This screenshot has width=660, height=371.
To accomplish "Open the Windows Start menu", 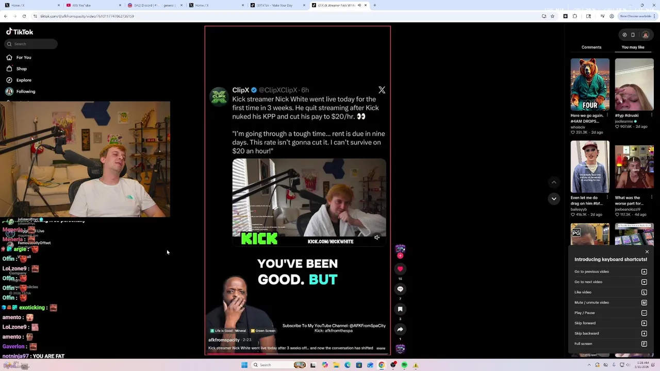I will point(244,365).
